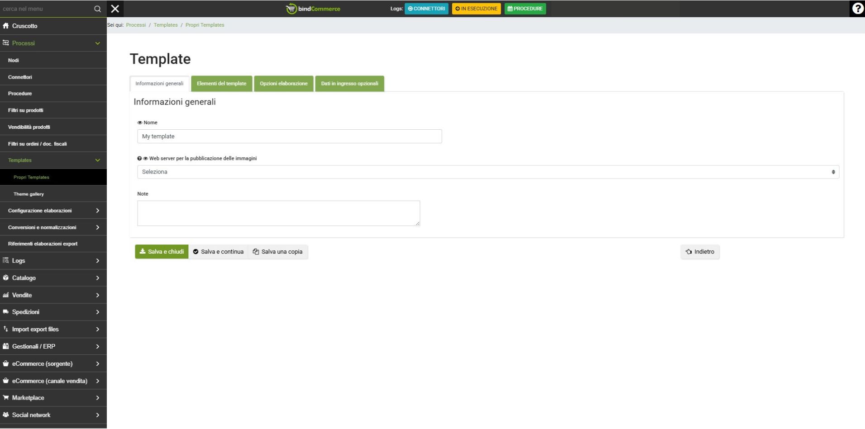865x429 pixels.
Task: Click the bindCommerce logo
Action: point(313,9)
